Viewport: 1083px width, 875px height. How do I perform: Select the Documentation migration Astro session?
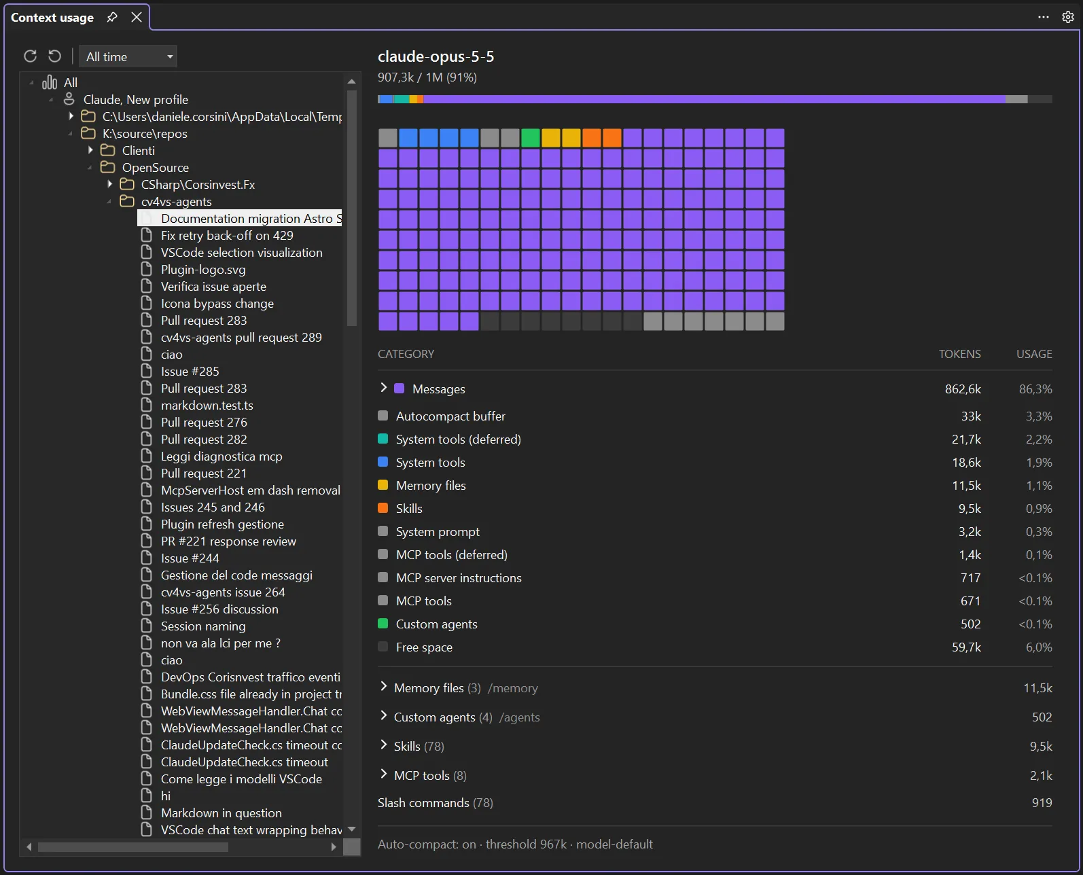[x=240, y=218]
